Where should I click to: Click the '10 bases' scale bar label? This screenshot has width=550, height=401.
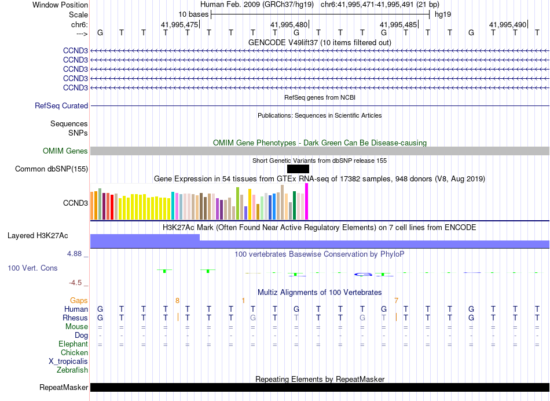click(x=193, y=14)
